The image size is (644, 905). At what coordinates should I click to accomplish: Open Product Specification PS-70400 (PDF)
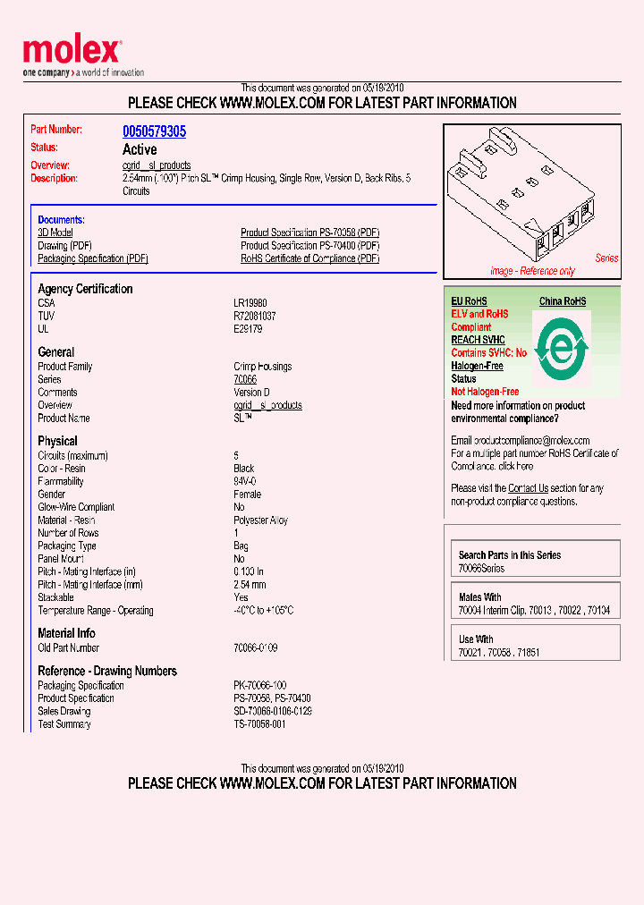(309, 246)
